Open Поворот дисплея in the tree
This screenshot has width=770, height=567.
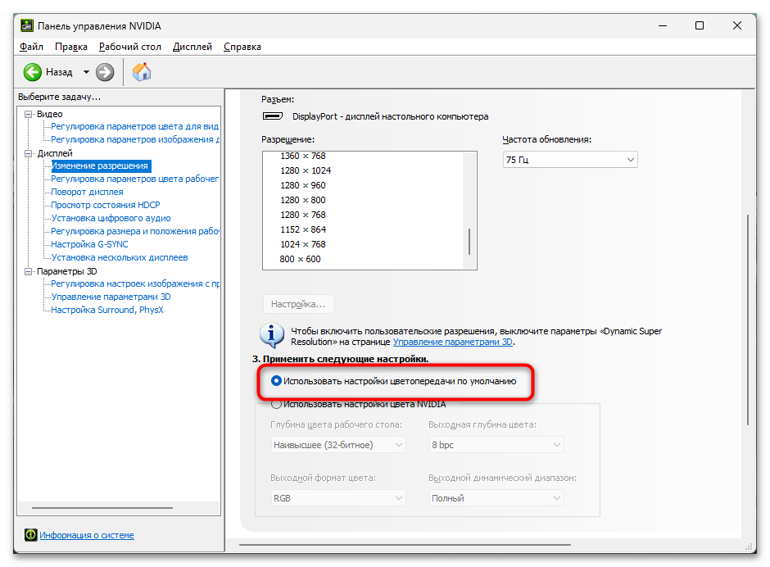click(x=88, y=192)
